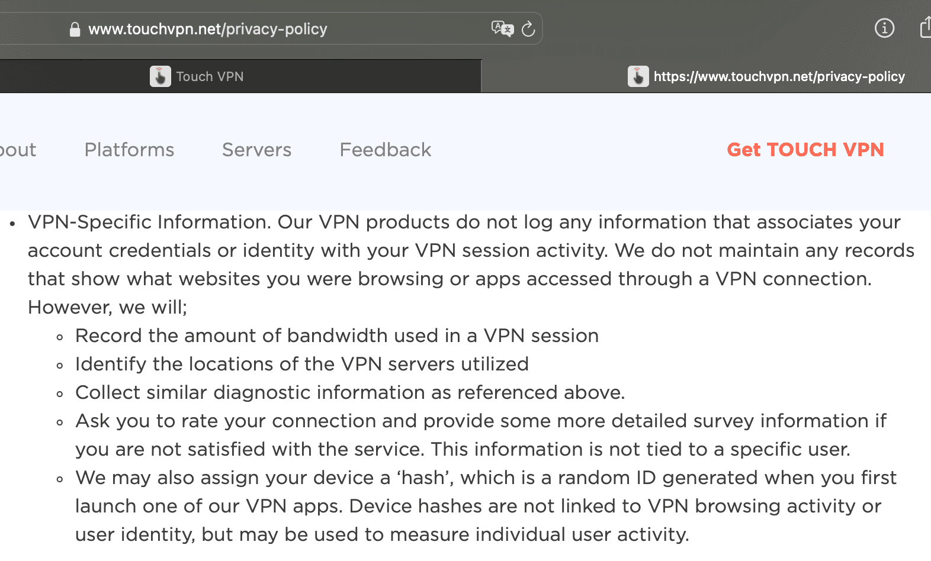Image resolution: width=931 pixels, height=561 pixels.
Task: Switch to the https://www.touchvpn.net/privacy-policy tab
Action: click(x=707, y=76)
